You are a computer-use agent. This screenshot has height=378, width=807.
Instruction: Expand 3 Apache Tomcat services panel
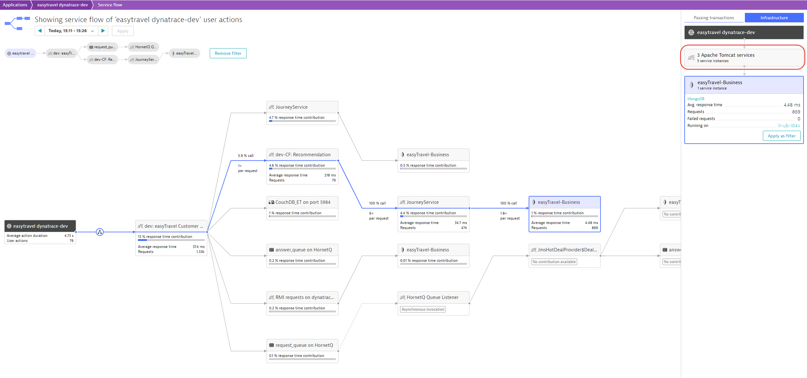[x=744, y=57]
